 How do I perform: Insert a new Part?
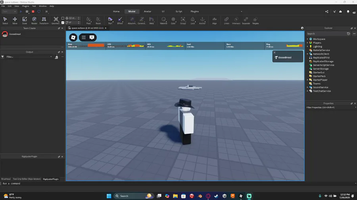click(x=110, y=21)
